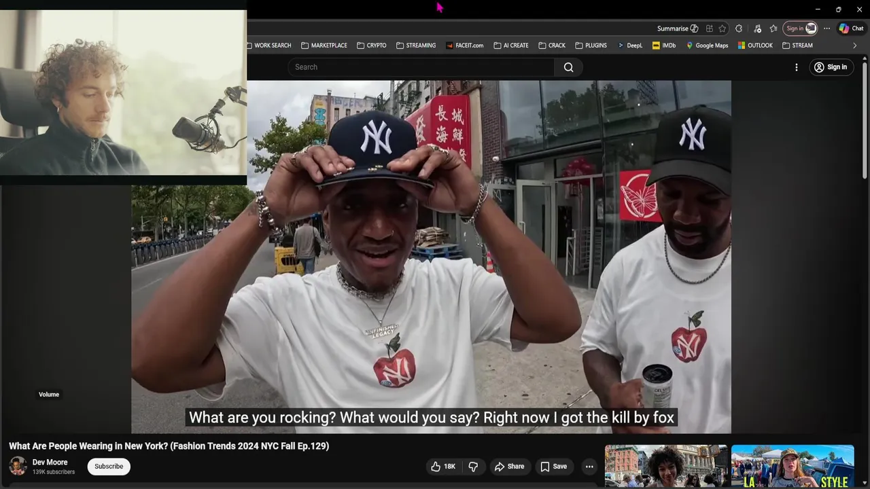Open WORK SEARCH bookmarks folder
The width and height of the screenshot is (870, 489).
click(268, 46)
